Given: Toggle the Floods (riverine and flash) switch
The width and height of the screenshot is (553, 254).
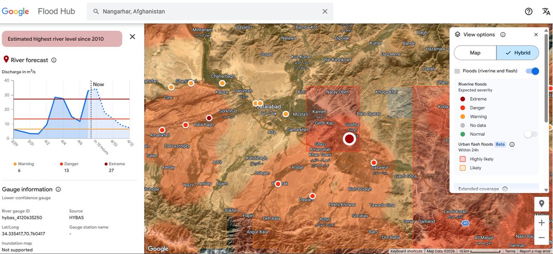Looking at the screenshot, I should (x=532, y=71).
